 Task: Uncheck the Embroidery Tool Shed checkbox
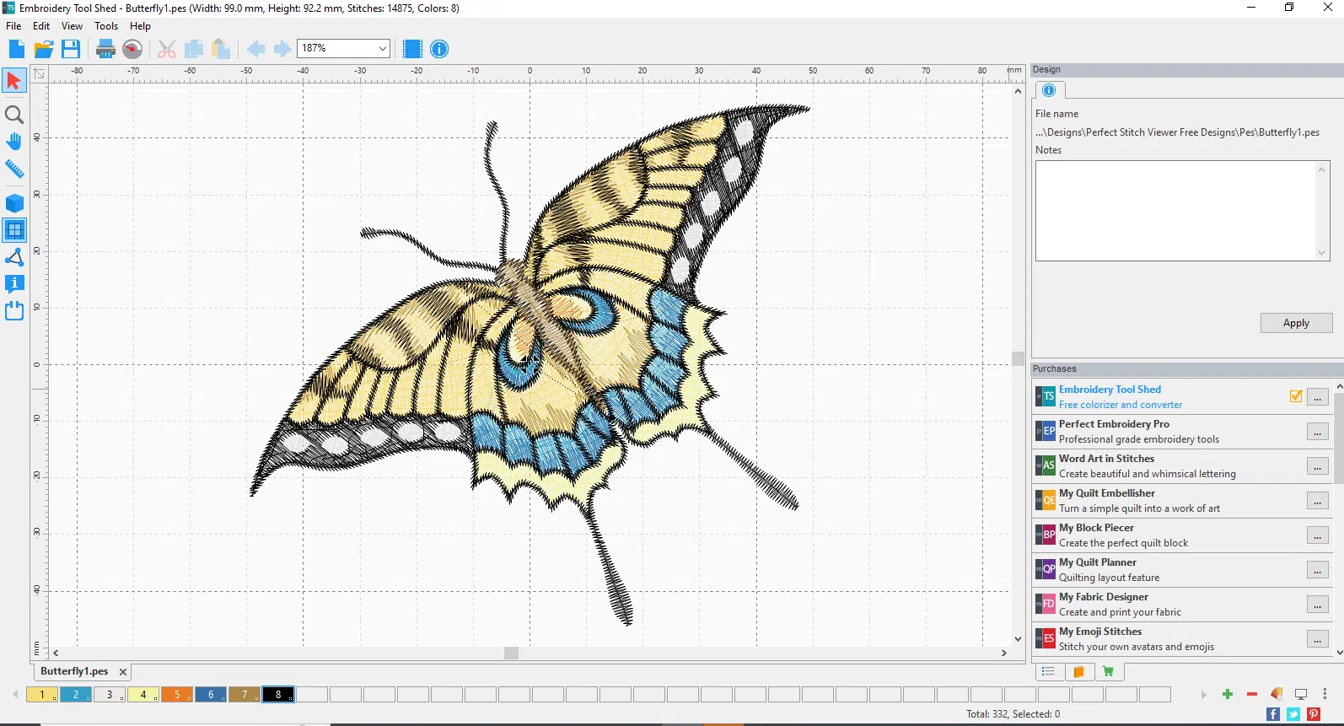1296,396
